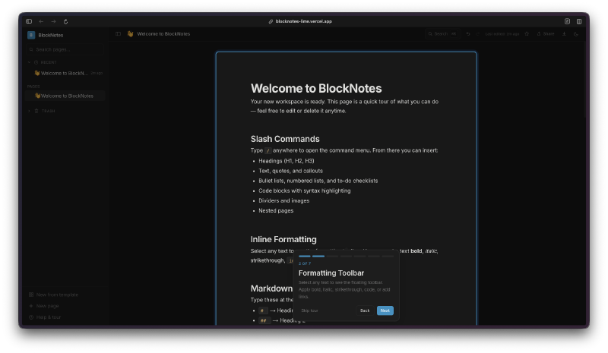Image resolution: width=608 pixels, height=353 pixels.
Task: Click the Recent clock icon
Action: tap(36, 62)
